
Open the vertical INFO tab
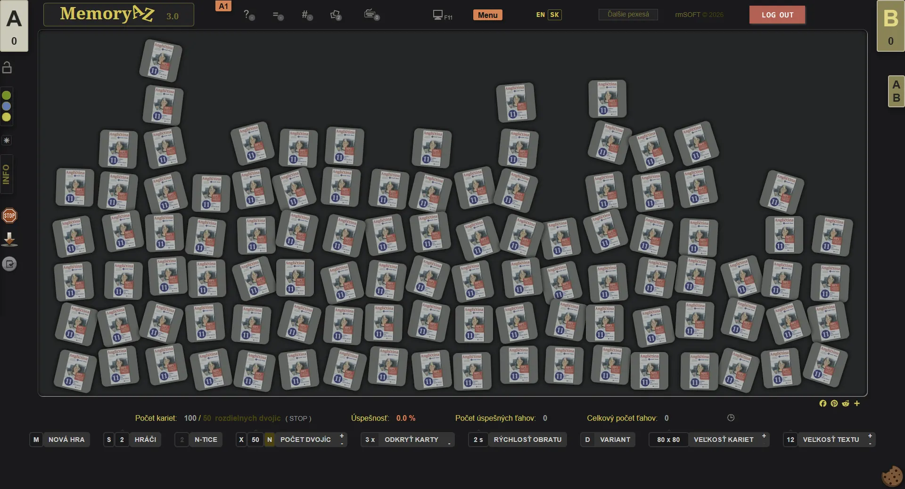coord(7,174)
